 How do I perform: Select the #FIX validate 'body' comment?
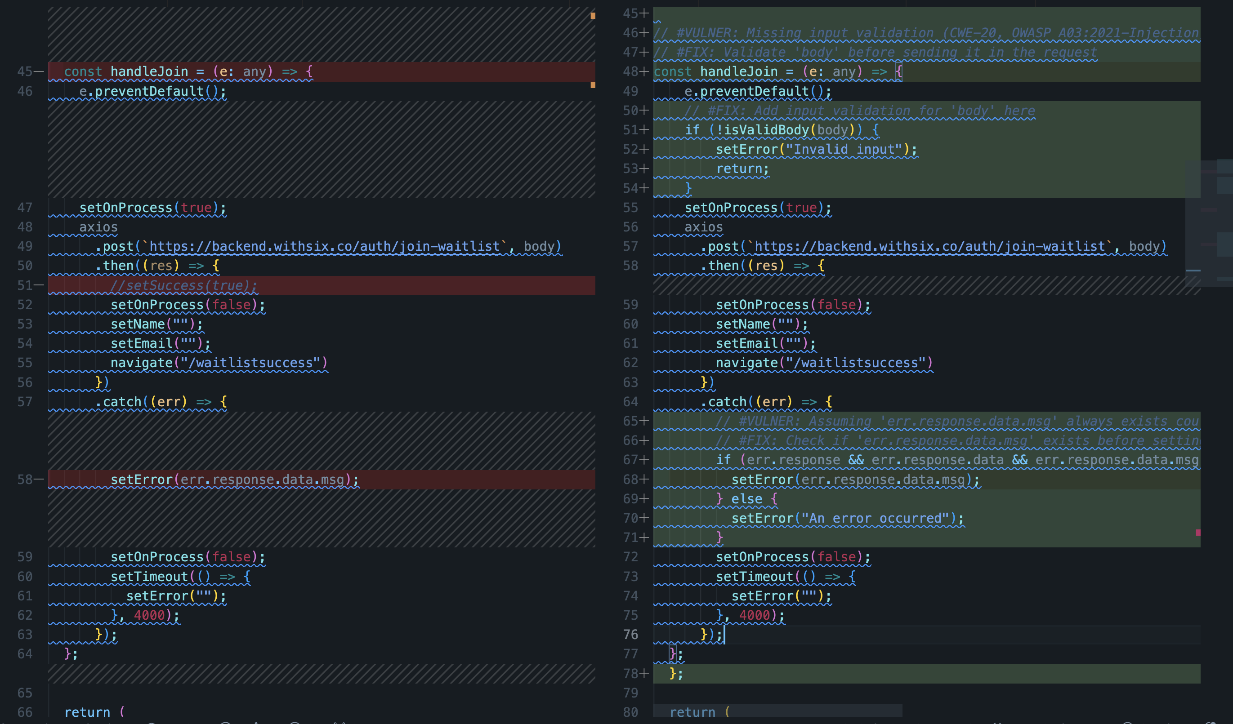(x=876, y=52)
